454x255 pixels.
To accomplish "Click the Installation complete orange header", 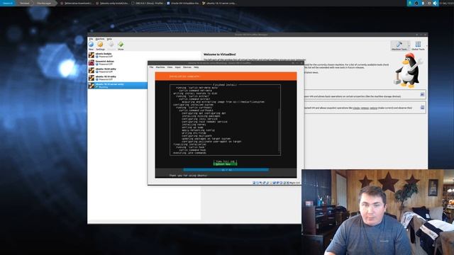I will coord(226,76).
